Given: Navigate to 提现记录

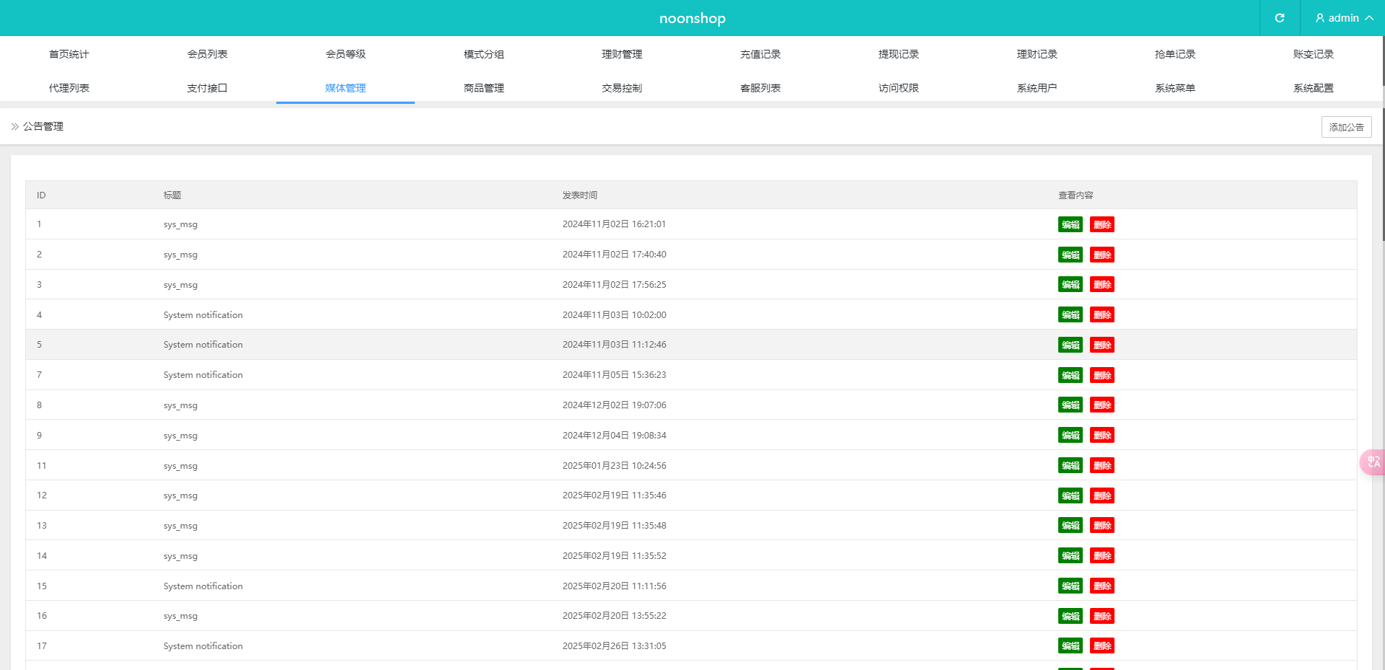Looking at the screenshot, I should (x=899, y=54).
